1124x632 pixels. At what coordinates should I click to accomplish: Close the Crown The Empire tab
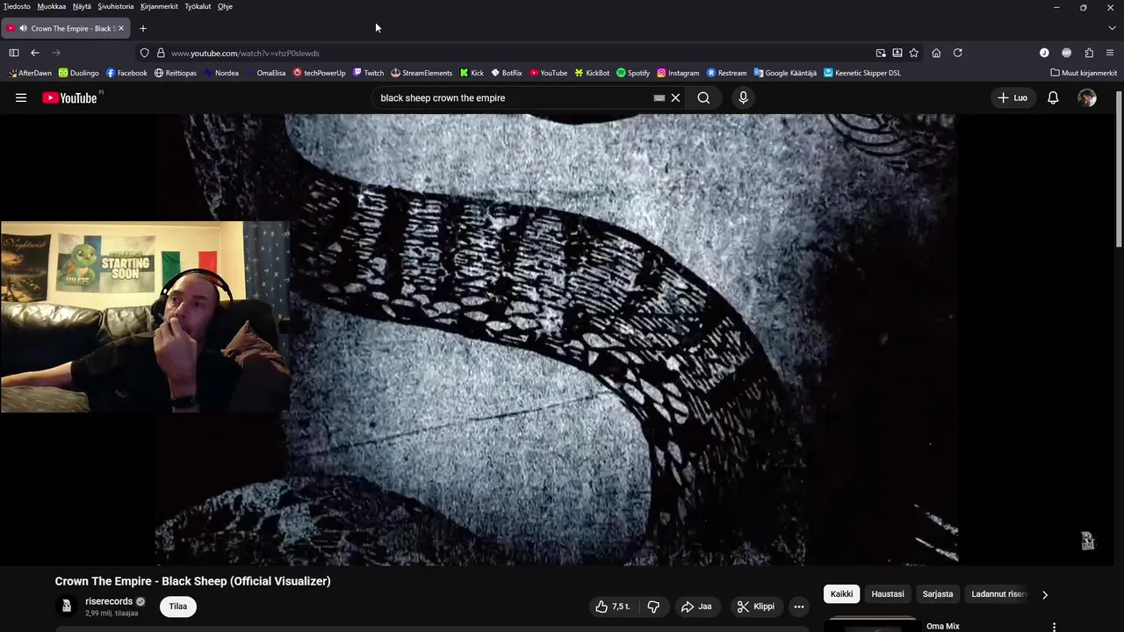(121, 28)
